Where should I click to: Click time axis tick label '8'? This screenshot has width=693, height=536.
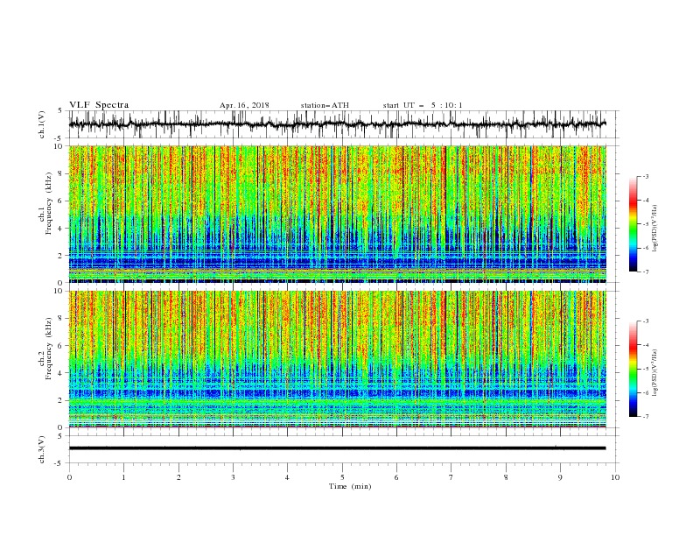506,477
